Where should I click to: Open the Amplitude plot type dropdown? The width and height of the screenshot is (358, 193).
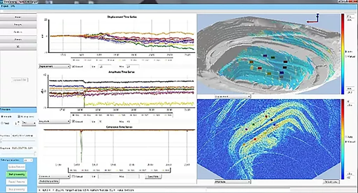[x=54, y=122]
